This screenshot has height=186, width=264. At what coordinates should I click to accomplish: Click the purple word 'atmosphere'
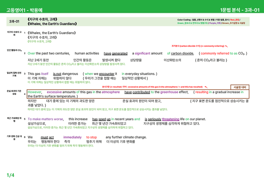(111, 92)
